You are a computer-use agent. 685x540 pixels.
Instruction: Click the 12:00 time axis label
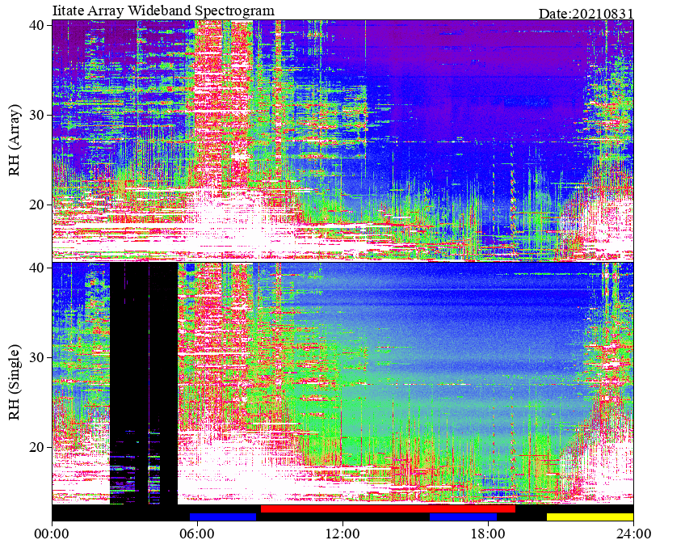343,534
